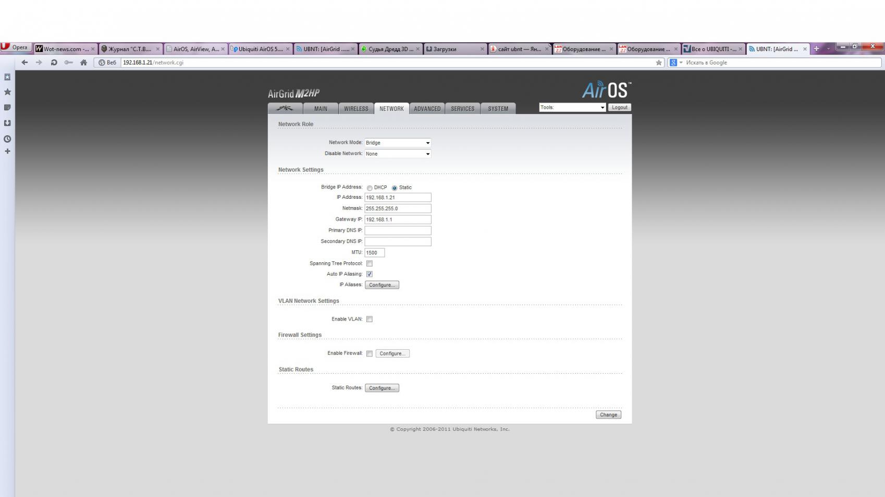
Task: Close the Загрузки tab
Action: coord(482,49)
